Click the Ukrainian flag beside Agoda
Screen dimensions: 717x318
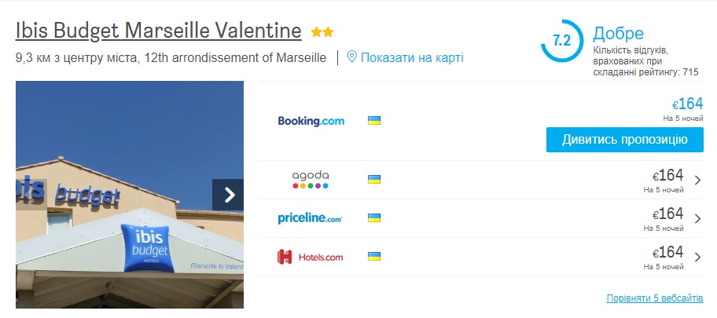(375, 180)
